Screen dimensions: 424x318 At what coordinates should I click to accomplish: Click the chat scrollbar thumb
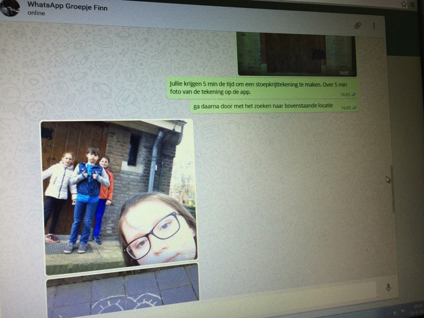[392, 189]
